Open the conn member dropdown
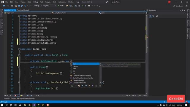 tap(122, 13)
